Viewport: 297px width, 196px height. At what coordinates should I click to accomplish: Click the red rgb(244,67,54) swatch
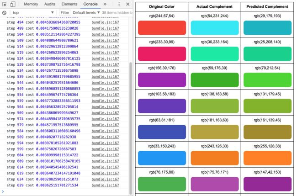[162, 28]
